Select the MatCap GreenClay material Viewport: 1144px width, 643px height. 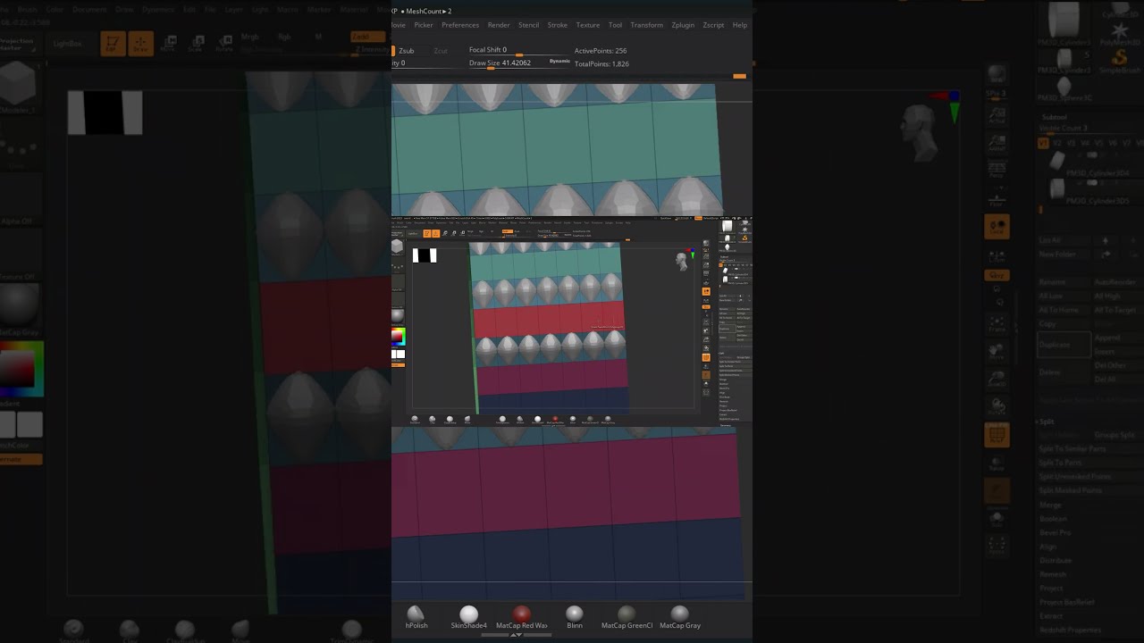pos(627,614)
